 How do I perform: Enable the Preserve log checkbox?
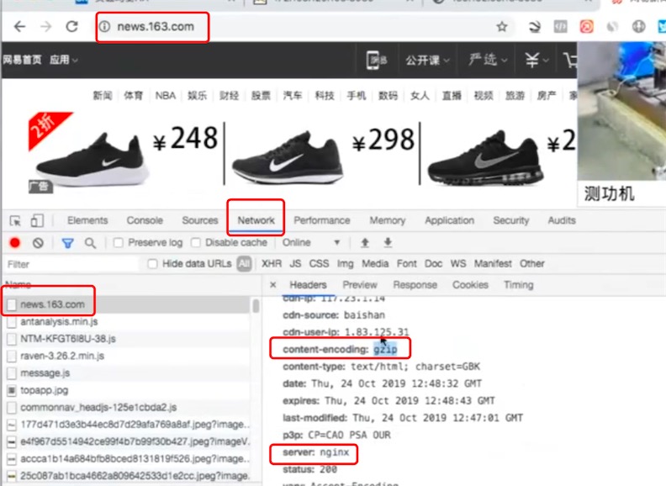coord(119,242)
